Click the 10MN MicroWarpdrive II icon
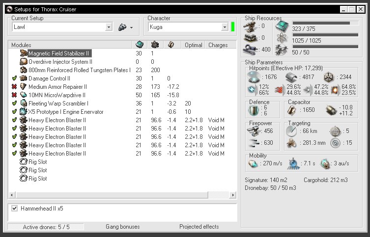370x237 pixels. 24,95
